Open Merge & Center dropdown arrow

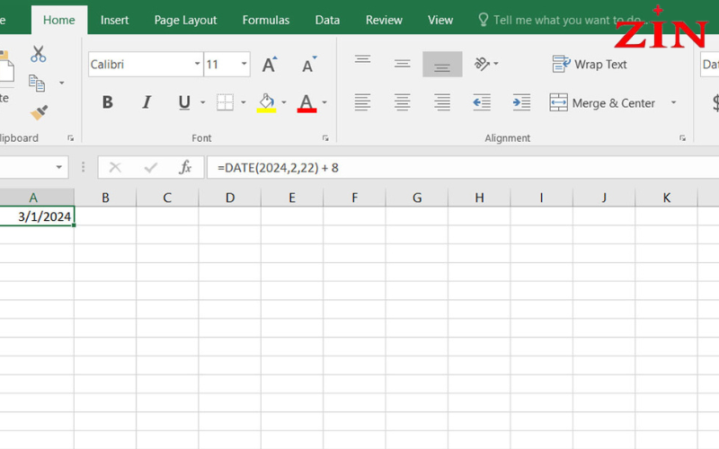[x=673, y=102]
